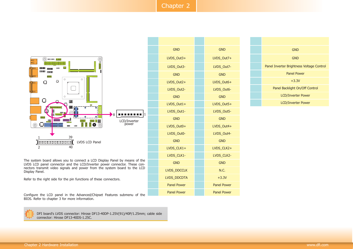Select the LVDS_Out2- cell
353x249 pixels.
(x=176, y=90)
